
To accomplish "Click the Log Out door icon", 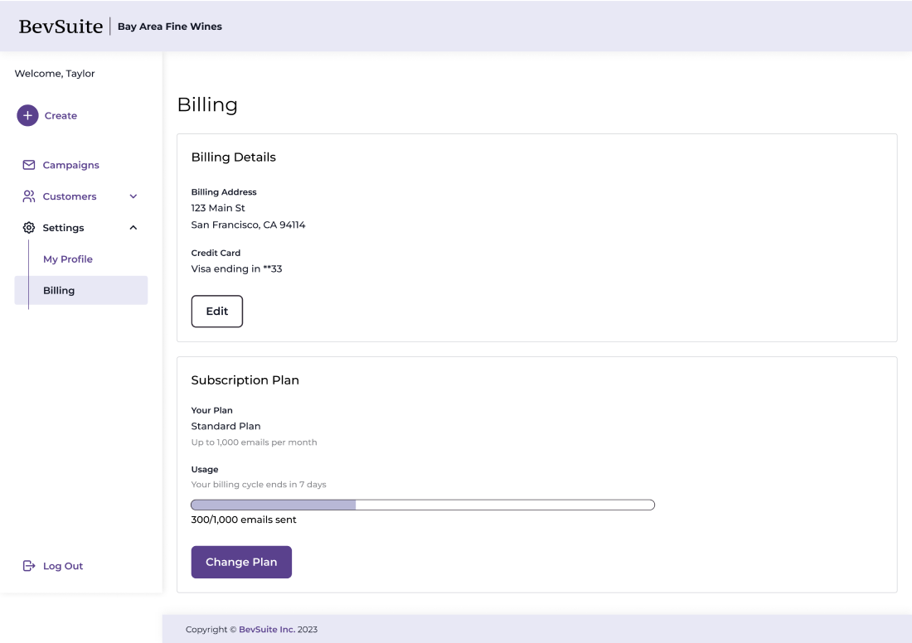I will tap(28, 566).
